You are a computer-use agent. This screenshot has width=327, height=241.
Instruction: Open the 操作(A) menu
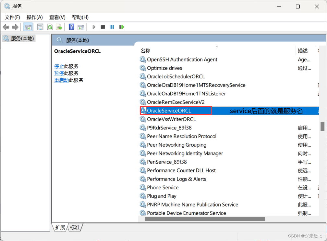click(x=34, y=17)
